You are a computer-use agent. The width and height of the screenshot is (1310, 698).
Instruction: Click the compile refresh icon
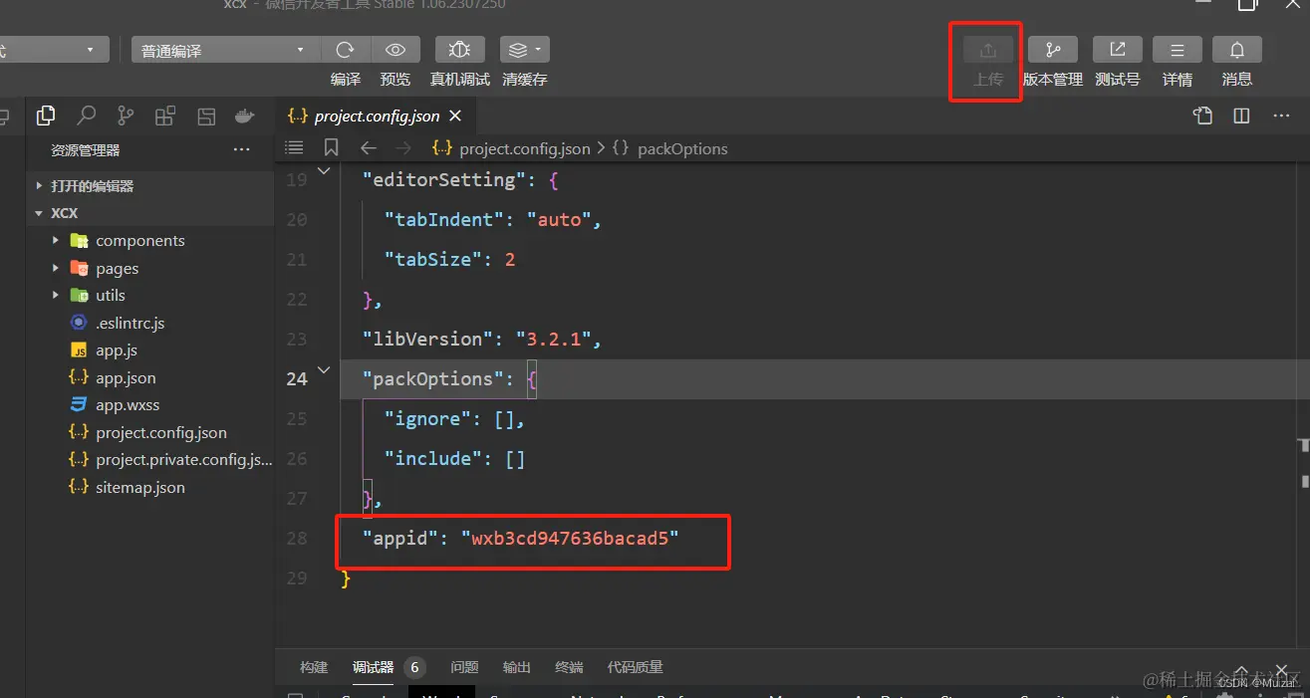pos(346,50)
